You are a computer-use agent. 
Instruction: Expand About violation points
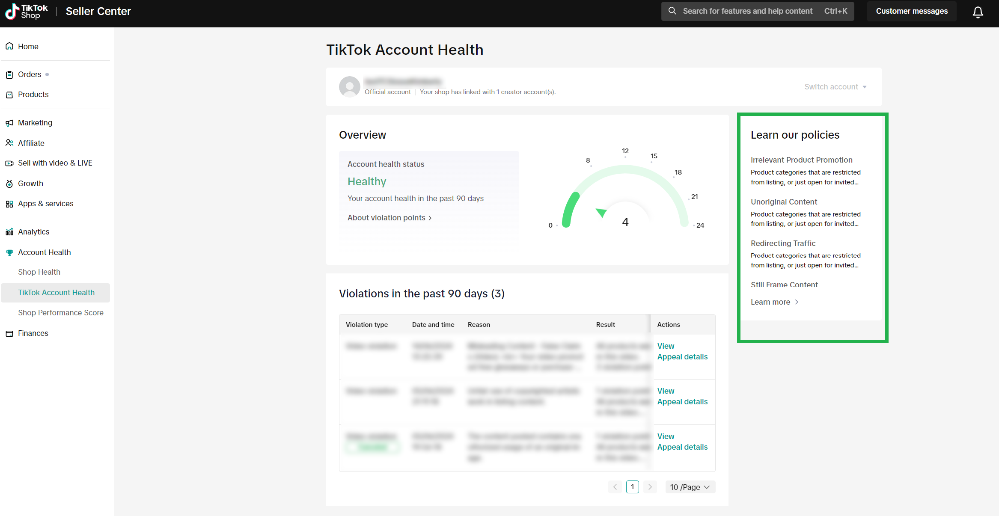coord(389,218)
